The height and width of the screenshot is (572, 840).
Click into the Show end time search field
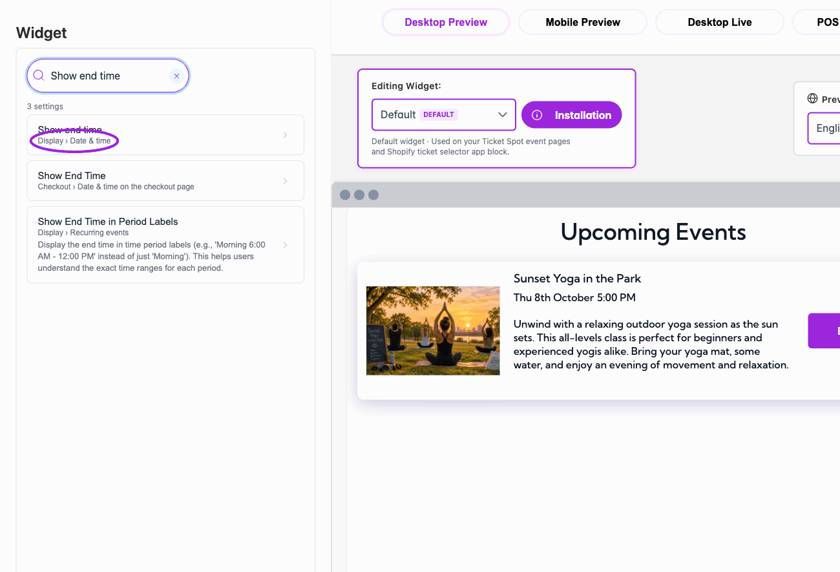click(x=107, y=76)
